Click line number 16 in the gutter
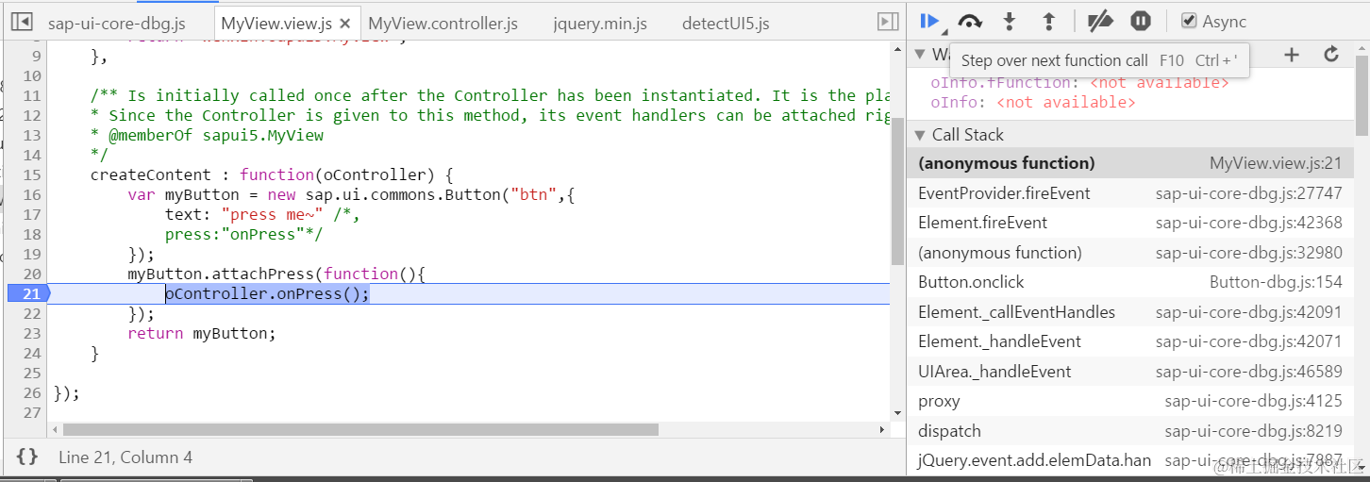 point(32,194)
